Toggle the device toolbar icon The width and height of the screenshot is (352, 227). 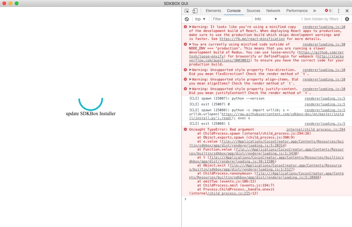click(195, 11)
